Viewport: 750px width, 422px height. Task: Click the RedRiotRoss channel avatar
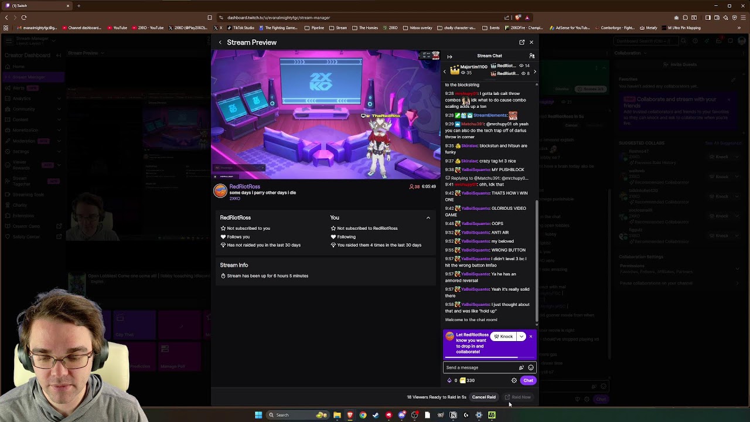tap(220, 191)
